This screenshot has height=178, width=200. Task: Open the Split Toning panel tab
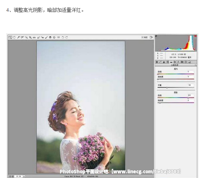(x=171, y=62)
